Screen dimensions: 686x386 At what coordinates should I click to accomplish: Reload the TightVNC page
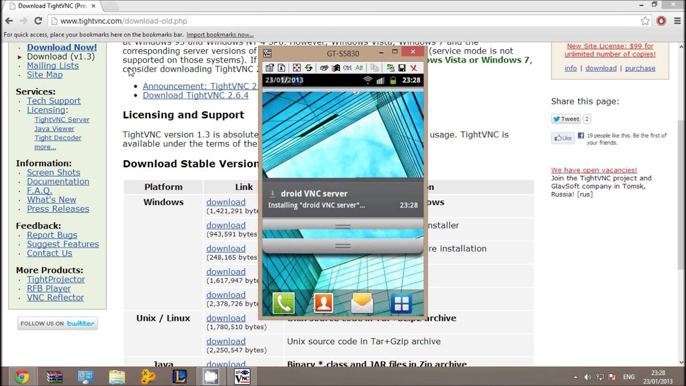pos(38,21)
